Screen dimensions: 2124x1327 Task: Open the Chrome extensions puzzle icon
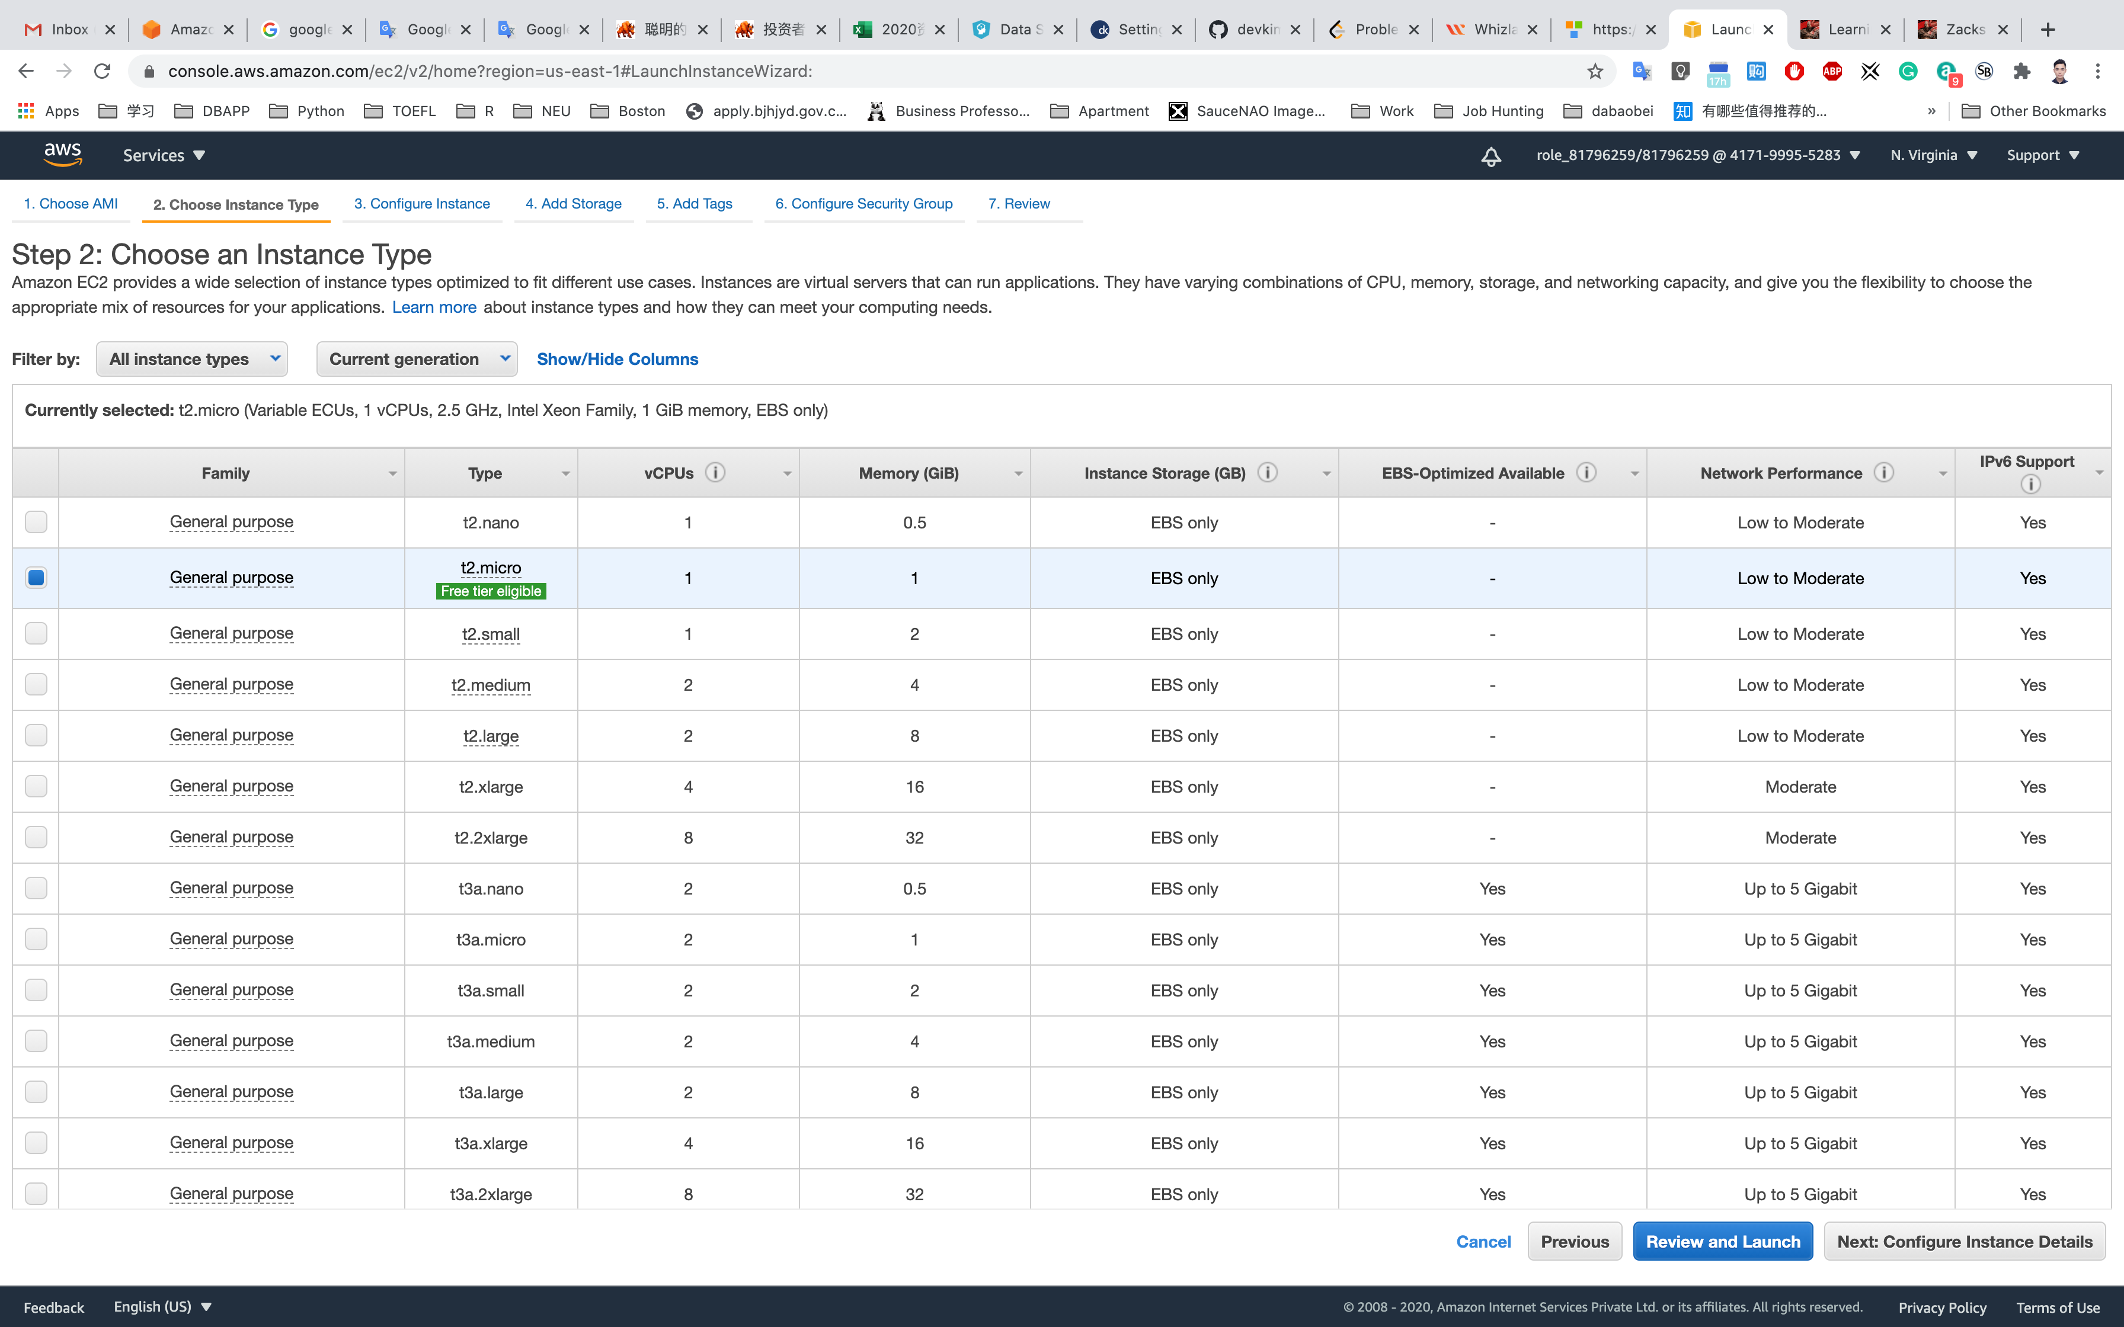click(2021, 71)
